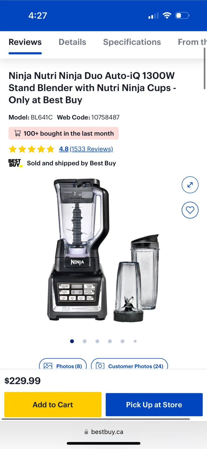Tap the bestbuy.ca address bar

pyautogui.click(x=103, y=432)
